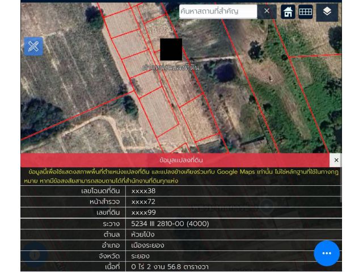This screenshot has height=272, width=363.
Task: Open the grid table view icon
Action: (x=305, y=11)
